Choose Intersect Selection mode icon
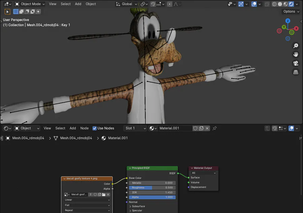This screenshot has height=213, width=303. pos(38,11)
